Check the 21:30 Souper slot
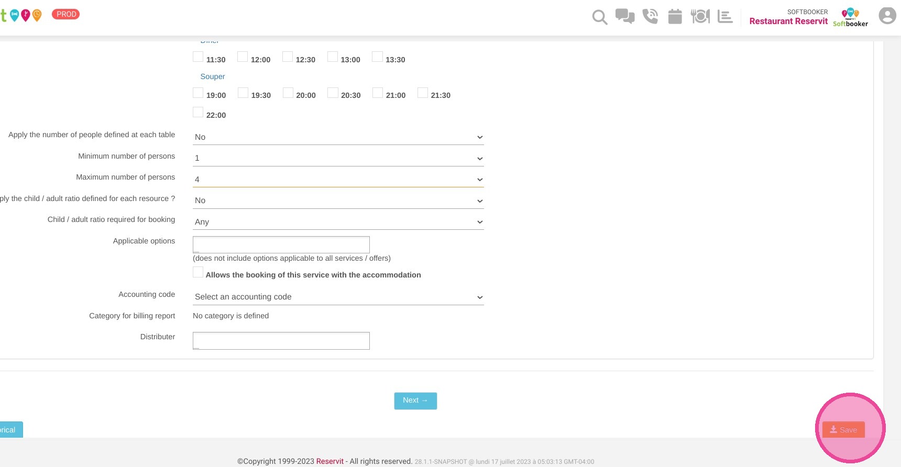 (x=423, y=93)
